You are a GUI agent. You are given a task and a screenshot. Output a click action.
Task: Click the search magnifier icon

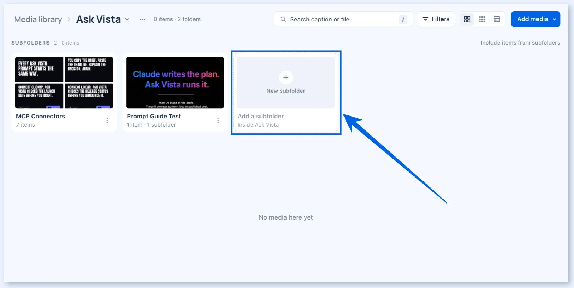(283, 19)
